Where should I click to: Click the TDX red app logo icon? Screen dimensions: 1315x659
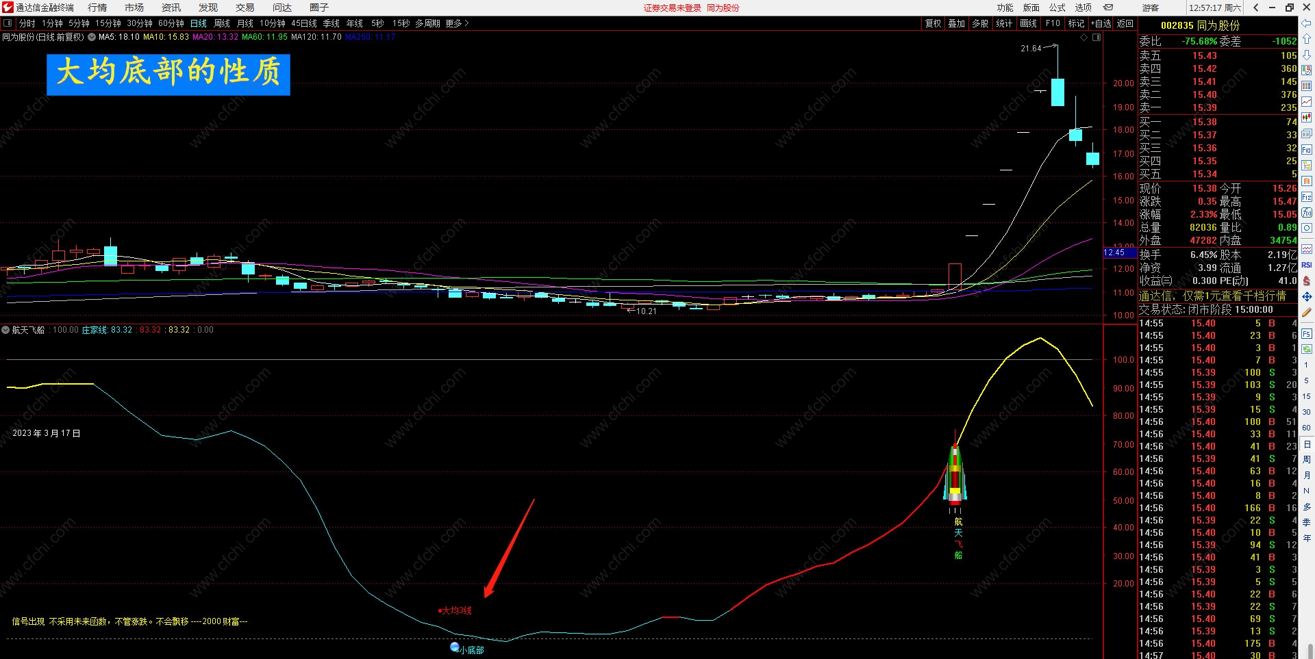[8, 8]
